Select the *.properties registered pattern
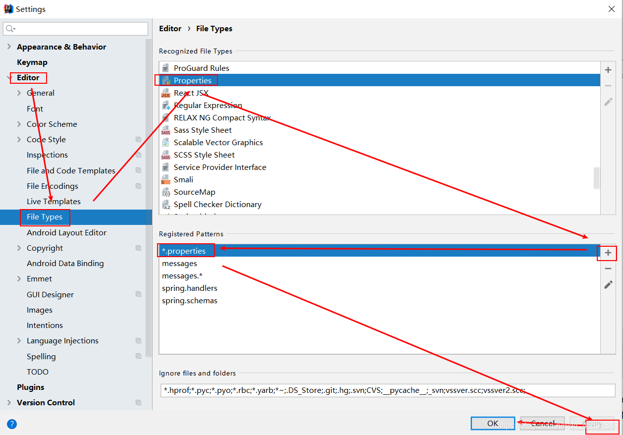This screenshot has height=435, width=623. [379, 251]
